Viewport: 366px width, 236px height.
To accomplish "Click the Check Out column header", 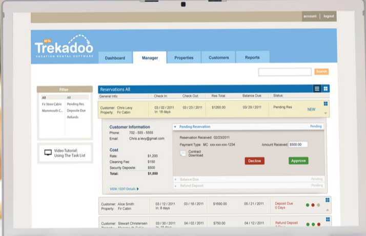I will point(190,96).
